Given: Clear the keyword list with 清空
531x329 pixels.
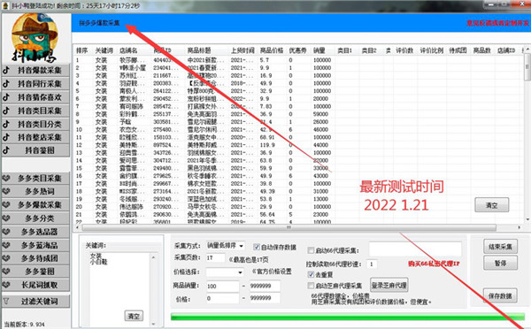Looking at the screenshot, I should point(134,316).
